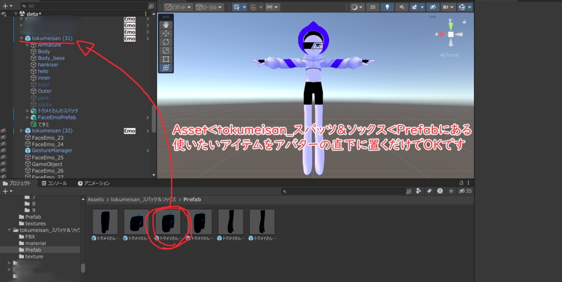This screenshot has width=562, height=282.
Task: Expand tokumeisan (32) in hierarchy
Action: [21, 131]
